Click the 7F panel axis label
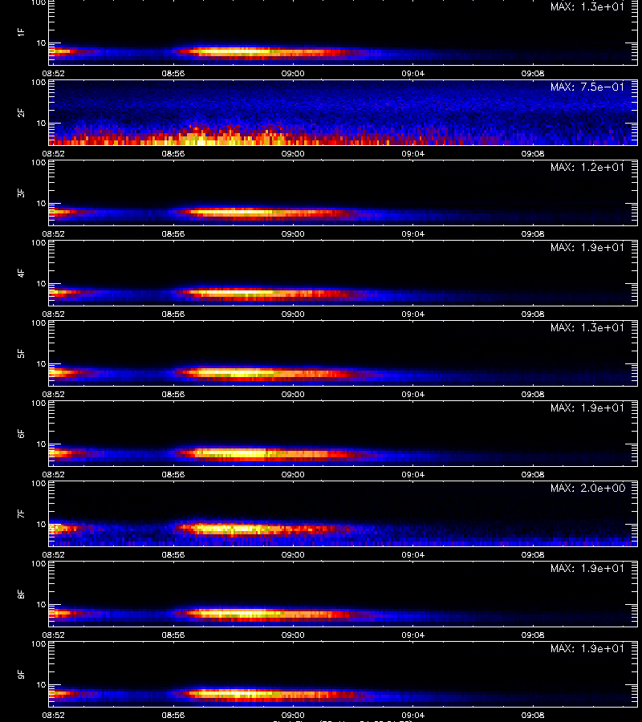This screenshot has height=722, width=642. pyautogui.click(x=21, y=513)
